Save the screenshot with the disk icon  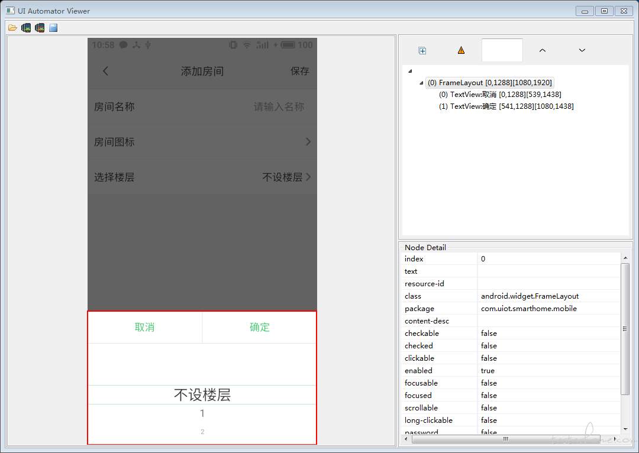[53, 28]
